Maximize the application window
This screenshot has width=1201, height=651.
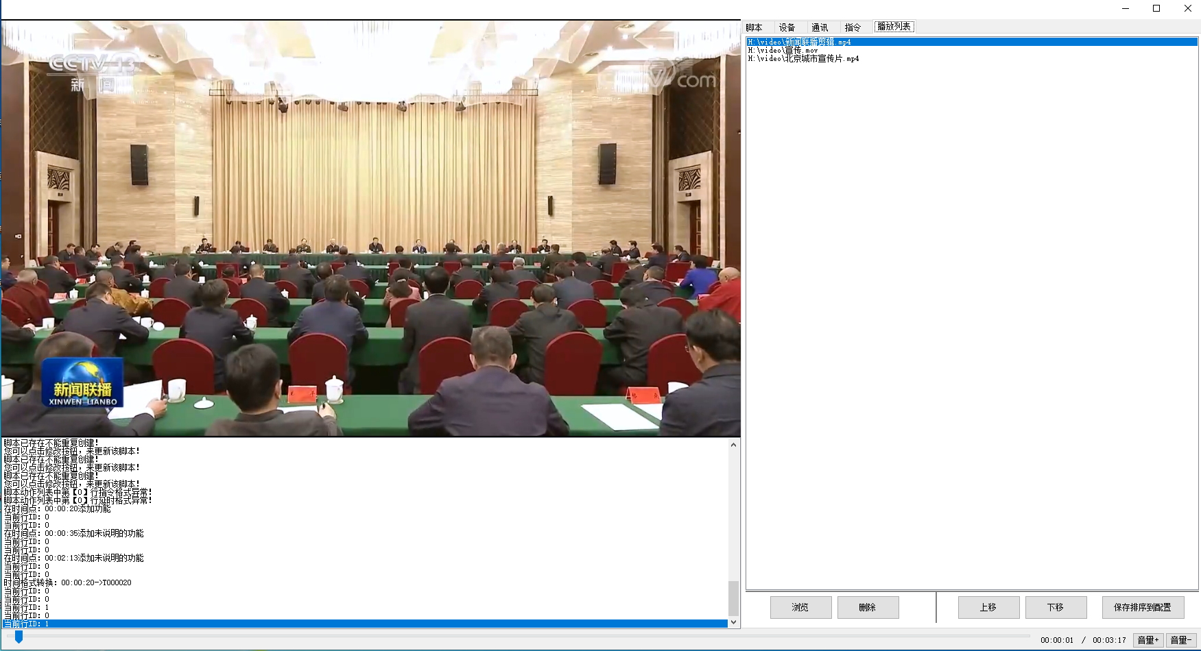(x=1156, y=8)
